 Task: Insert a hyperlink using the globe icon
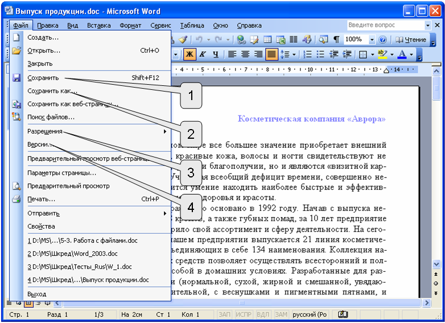pyautogui.click(x=241, y=40)
